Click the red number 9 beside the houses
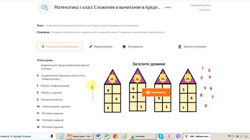 [206, 106]
